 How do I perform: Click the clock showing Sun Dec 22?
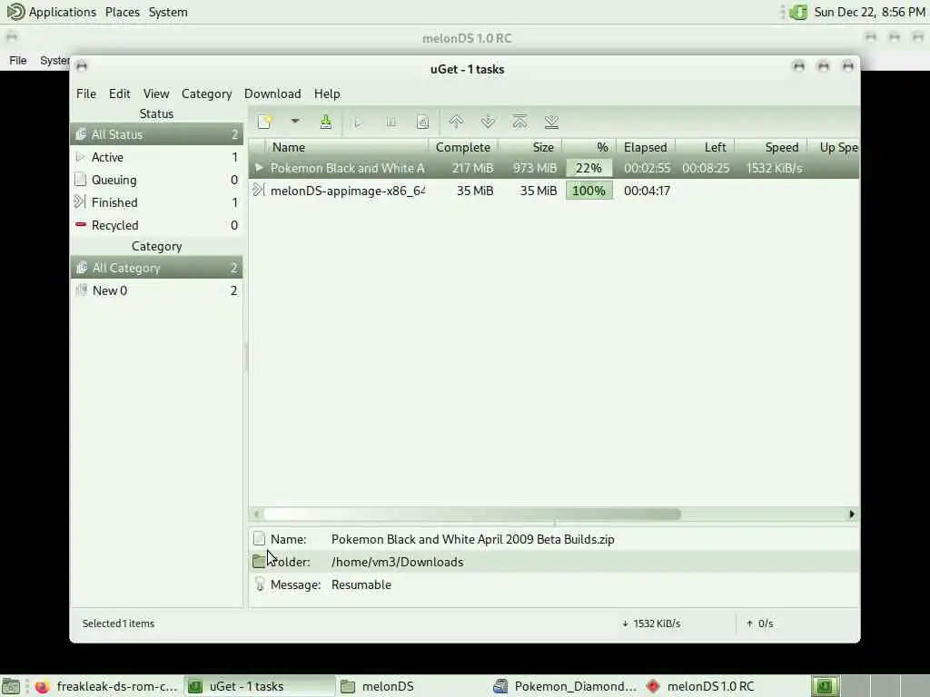coord(869,12)
